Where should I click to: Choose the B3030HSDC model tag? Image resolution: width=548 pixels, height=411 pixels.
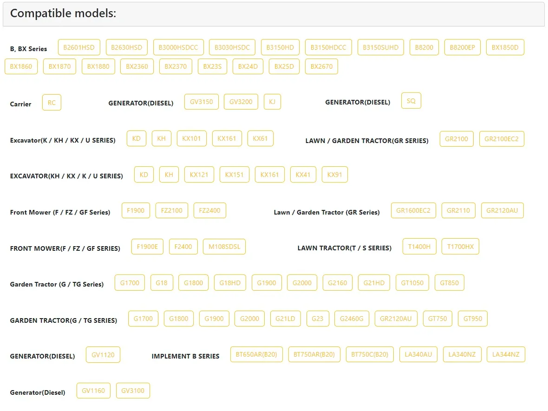(232, 47)
